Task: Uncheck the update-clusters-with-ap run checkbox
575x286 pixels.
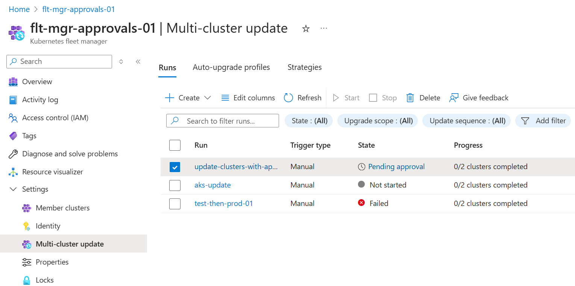Action: pos(175,167)
